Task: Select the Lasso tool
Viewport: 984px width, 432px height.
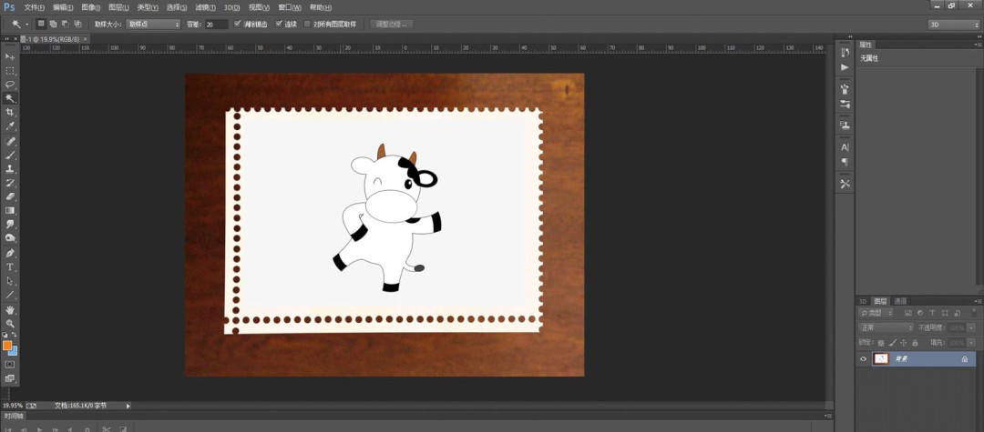Action: tap(10, 84)
